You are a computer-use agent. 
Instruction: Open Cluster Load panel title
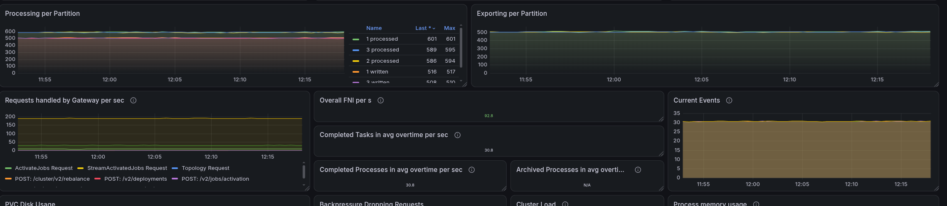click(536, 204)
